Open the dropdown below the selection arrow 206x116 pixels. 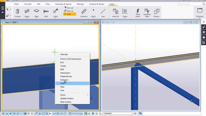[x=11, y=16]
